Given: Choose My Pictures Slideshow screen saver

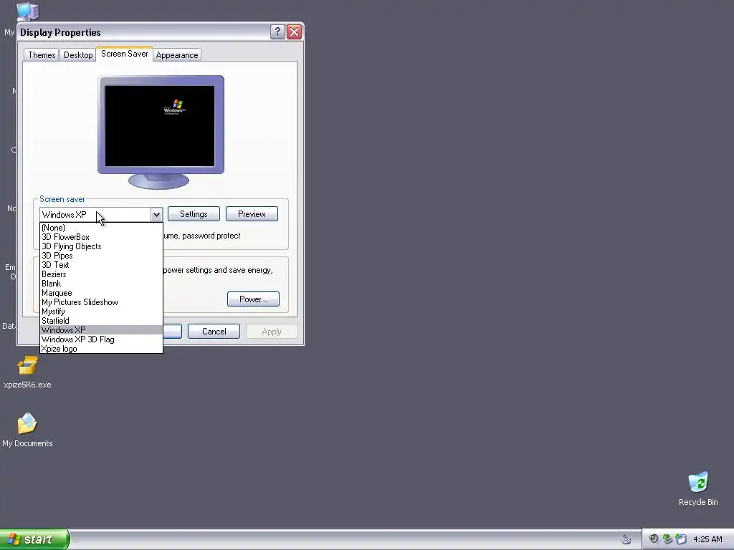Looking at the screenshot, I should coord(101,302).
